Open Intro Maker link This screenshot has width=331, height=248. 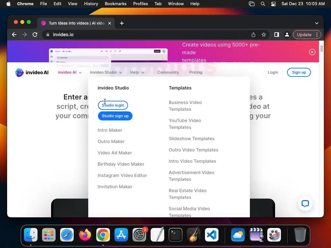pos(110,130)
